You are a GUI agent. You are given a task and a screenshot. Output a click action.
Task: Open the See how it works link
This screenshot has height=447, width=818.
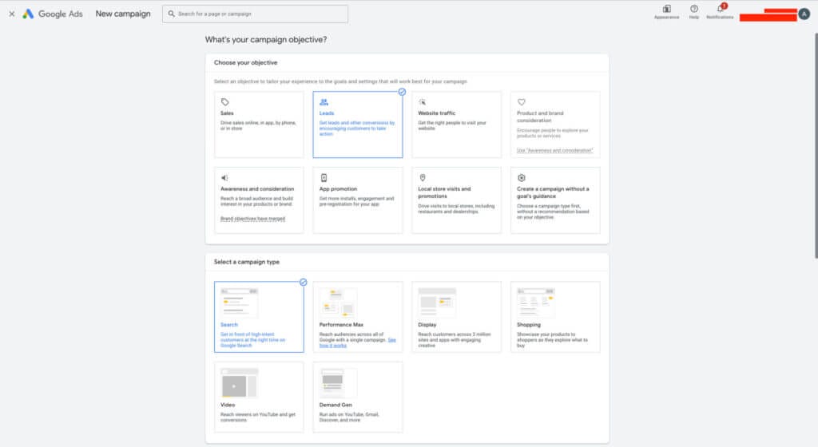point(358,342)
